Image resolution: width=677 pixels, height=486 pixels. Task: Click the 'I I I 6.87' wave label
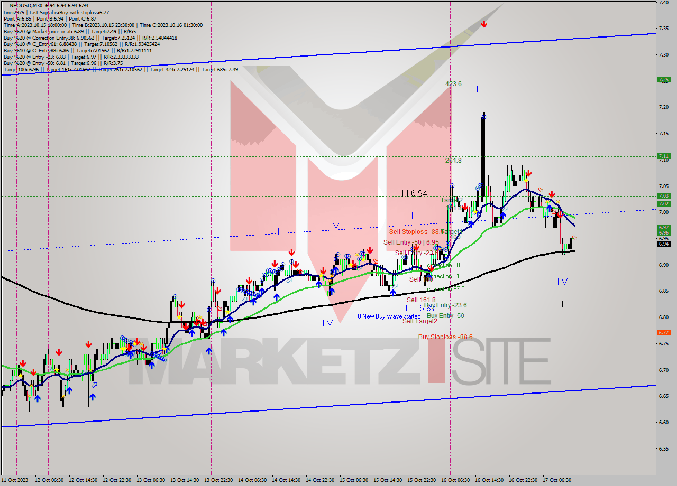pos(420,308)
